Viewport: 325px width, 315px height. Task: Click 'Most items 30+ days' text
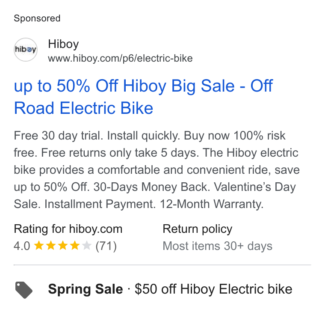point(217,246)
